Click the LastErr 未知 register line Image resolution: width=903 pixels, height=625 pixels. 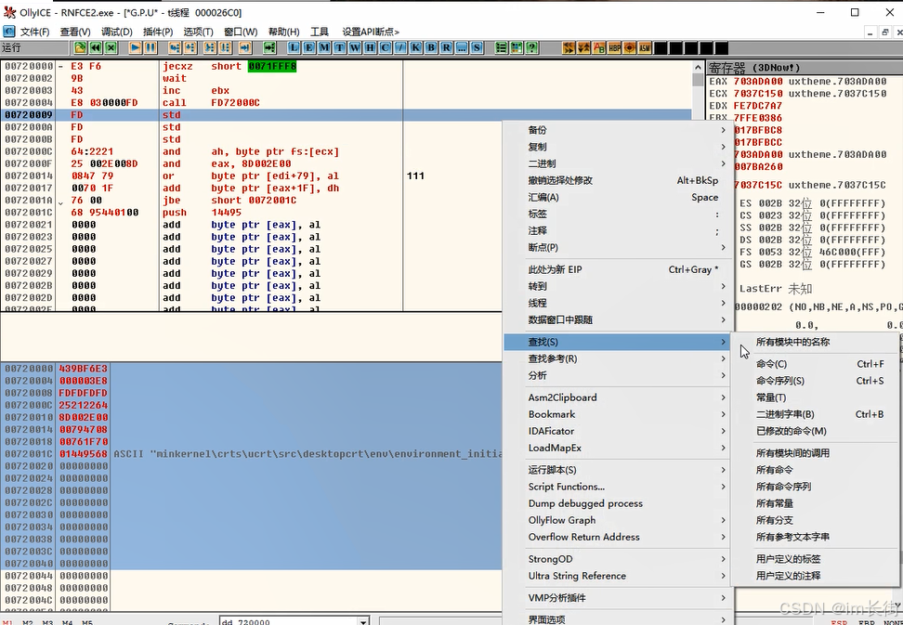(x=776, y=288)
